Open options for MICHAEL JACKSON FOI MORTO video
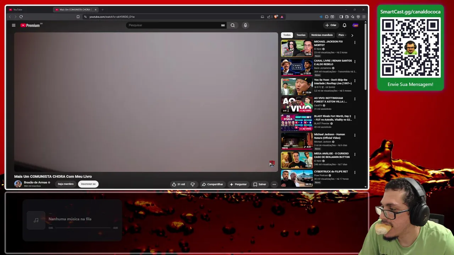This screenshot has height=255, width=454. pyautogui.click(x=355, y=42)
